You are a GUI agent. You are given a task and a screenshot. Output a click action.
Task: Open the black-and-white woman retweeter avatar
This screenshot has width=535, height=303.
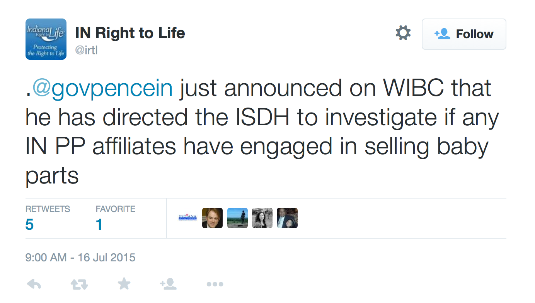(x=262, y=218)
